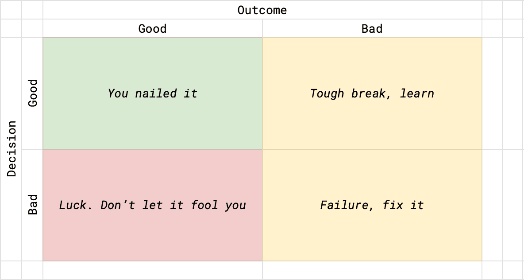Click the empty cell immediately right of Outcome header
This screenshot has height=280, width=524.
[492, 10]
